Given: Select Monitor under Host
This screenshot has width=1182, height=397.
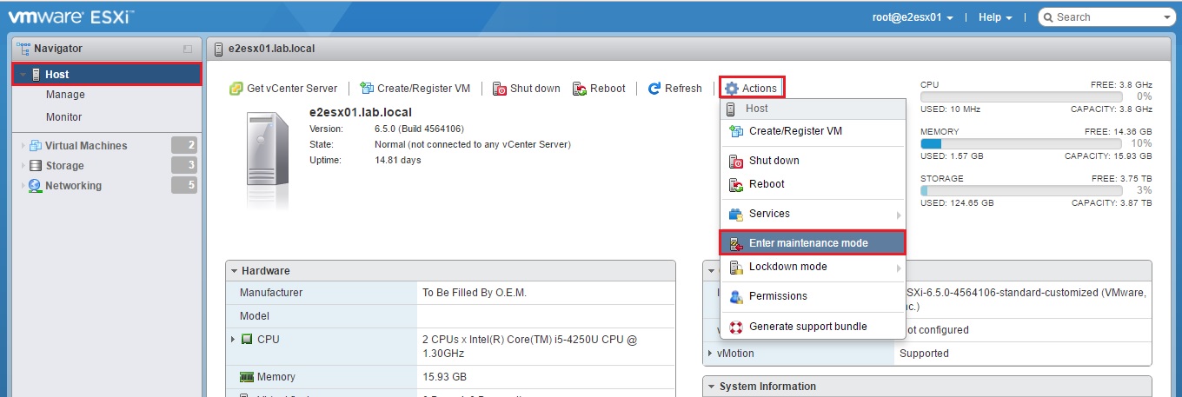Looking at the screenshot, I should click(x=63, y=117).
